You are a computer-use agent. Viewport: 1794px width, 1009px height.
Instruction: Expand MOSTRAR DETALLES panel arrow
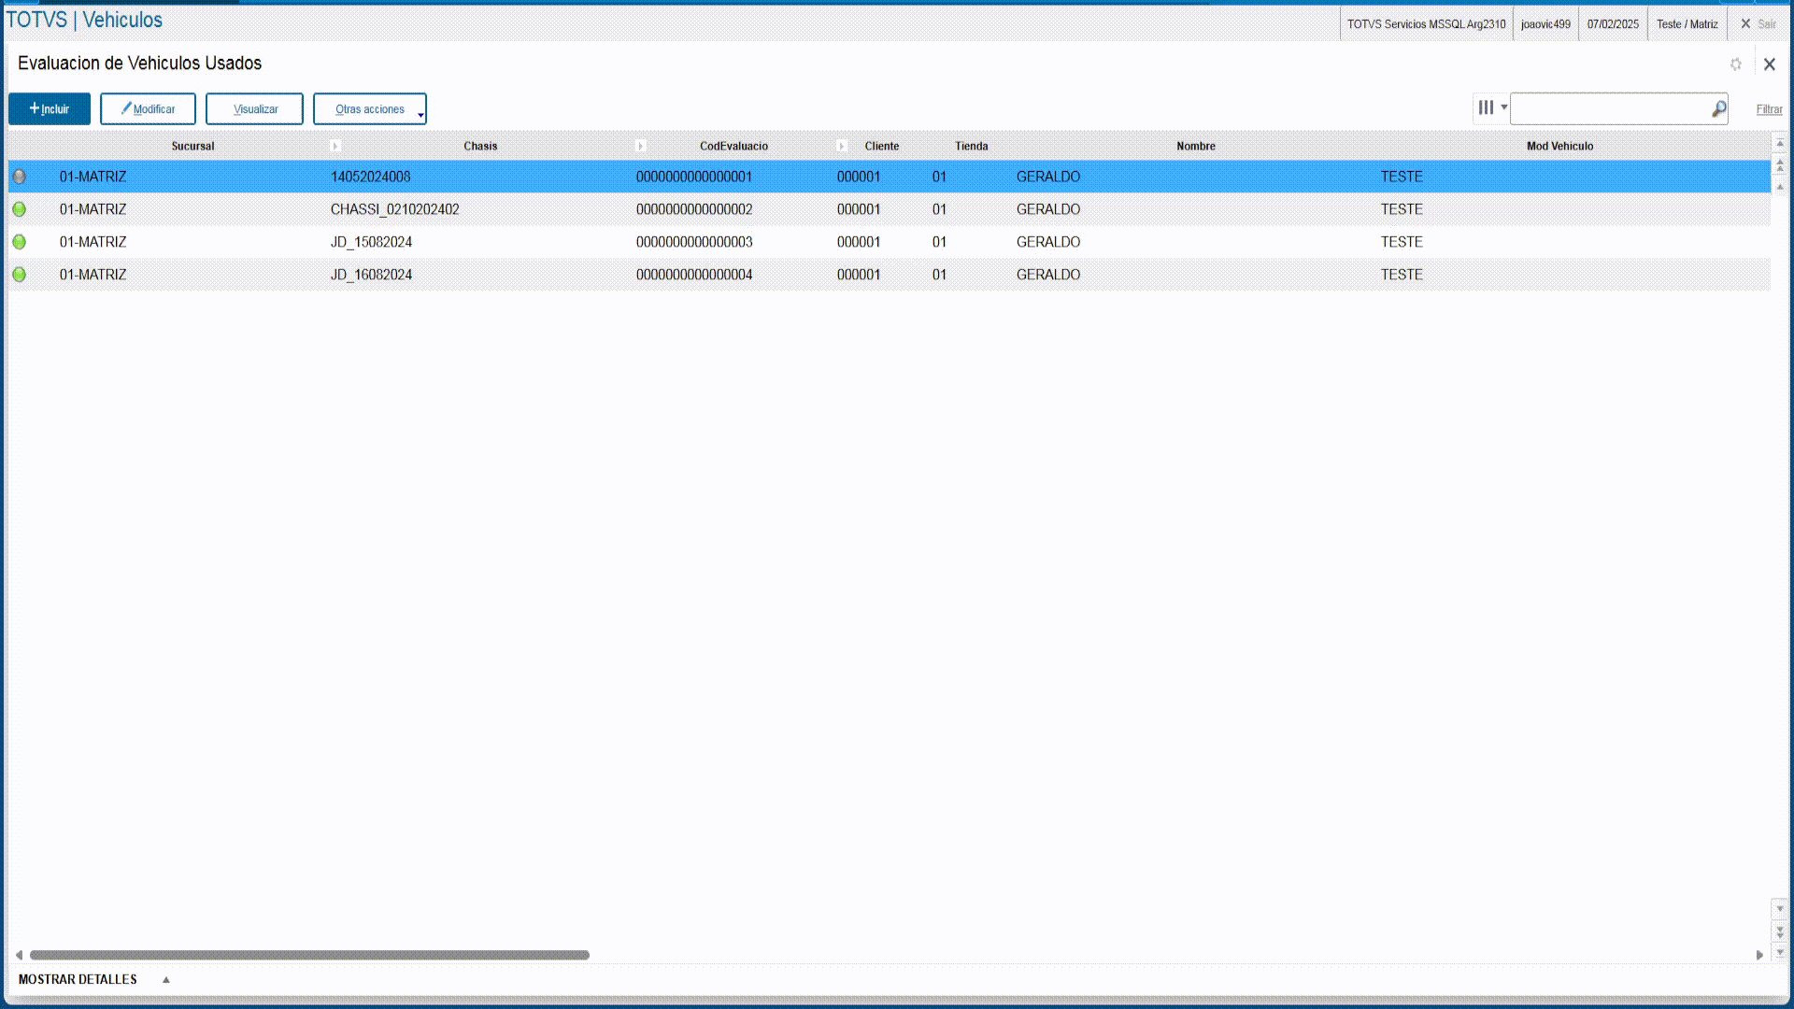(166, 980)
